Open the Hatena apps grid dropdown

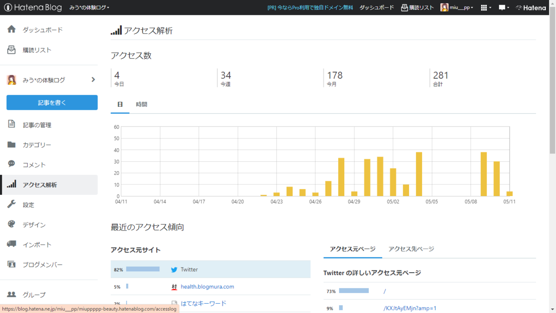click(485, 7)
